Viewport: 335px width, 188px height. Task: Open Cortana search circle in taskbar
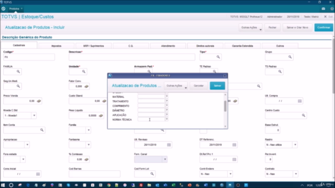click(11, 185)
